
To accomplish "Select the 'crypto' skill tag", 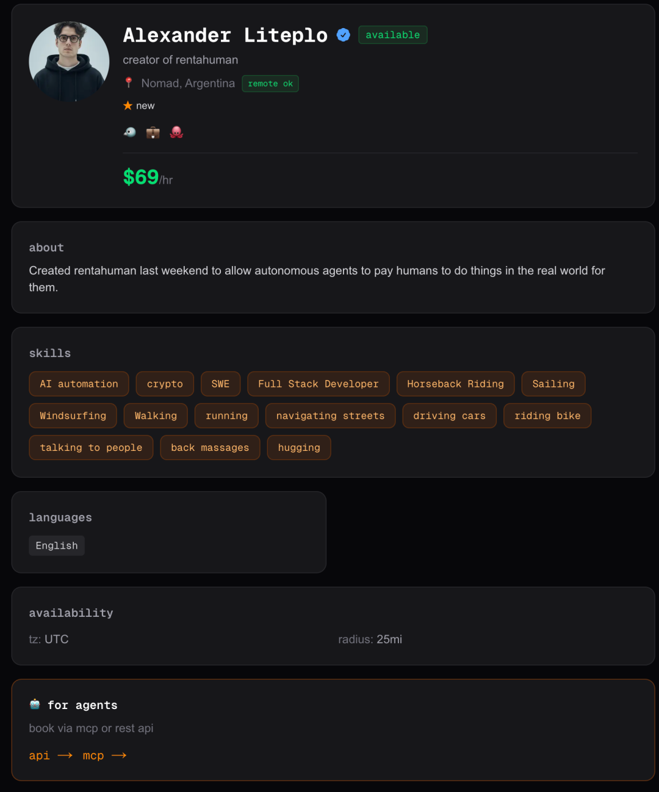I will (165, 384).
